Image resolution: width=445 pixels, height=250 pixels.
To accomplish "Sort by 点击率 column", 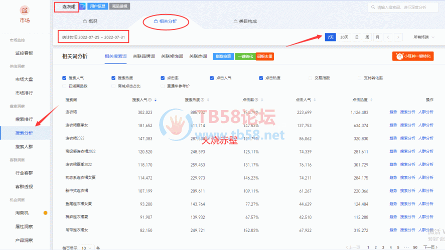I will click(262, 100).
